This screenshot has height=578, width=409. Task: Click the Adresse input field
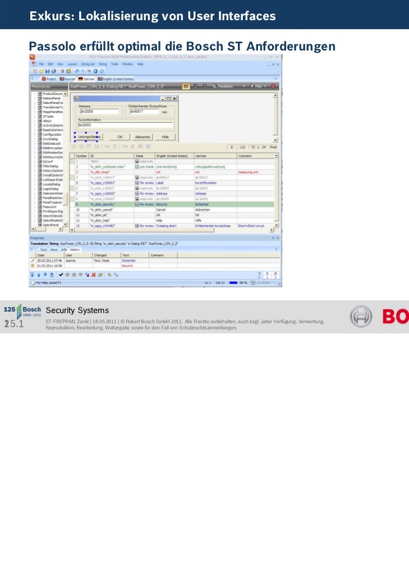(x=99, y=111)
